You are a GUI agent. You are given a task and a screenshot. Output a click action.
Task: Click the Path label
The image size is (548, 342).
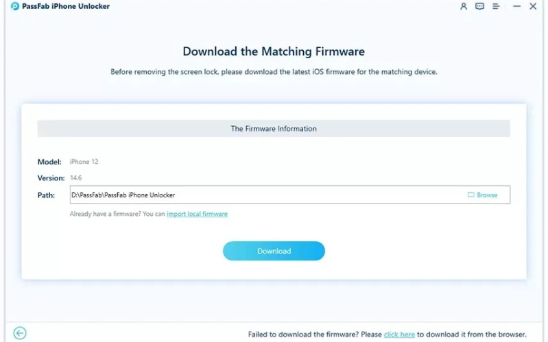(x=46, y=195)
